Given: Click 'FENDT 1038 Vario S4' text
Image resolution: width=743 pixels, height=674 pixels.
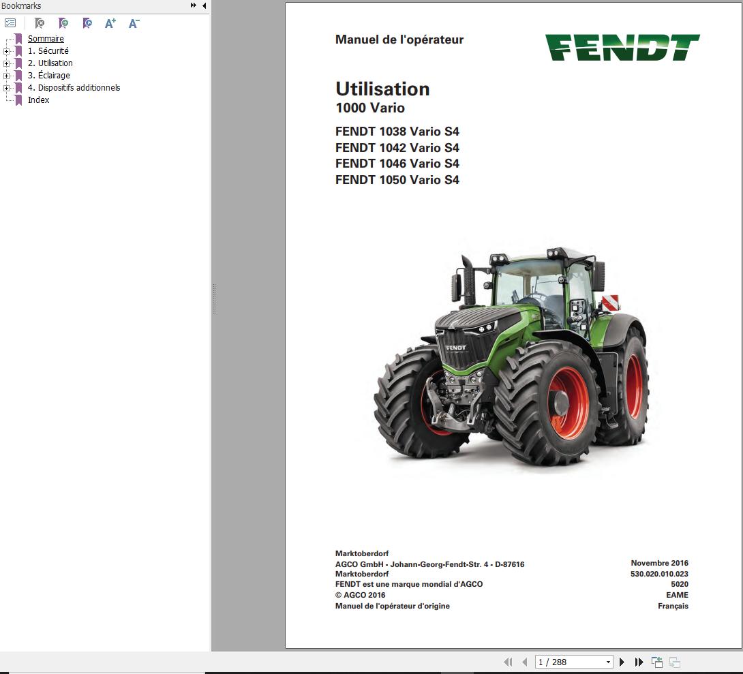Looking at the screenshot, I should coord(397,132).
